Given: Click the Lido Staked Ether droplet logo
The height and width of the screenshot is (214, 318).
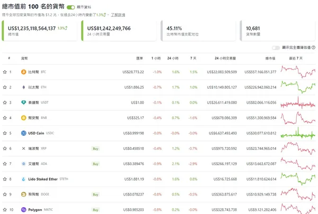Looking at the screenshot, I should coord(24,179).
